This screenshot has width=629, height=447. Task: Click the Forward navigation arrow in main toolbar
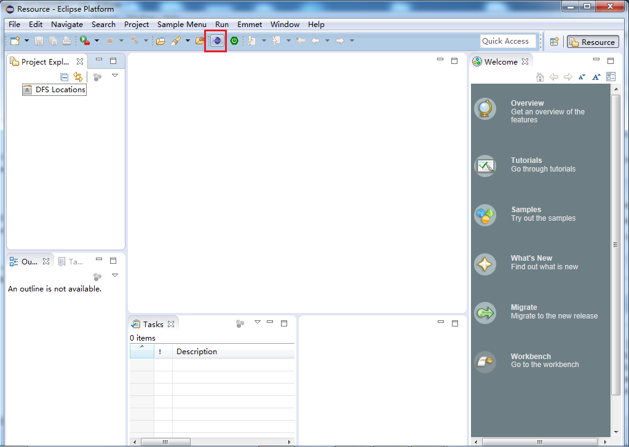coord(340,41)
